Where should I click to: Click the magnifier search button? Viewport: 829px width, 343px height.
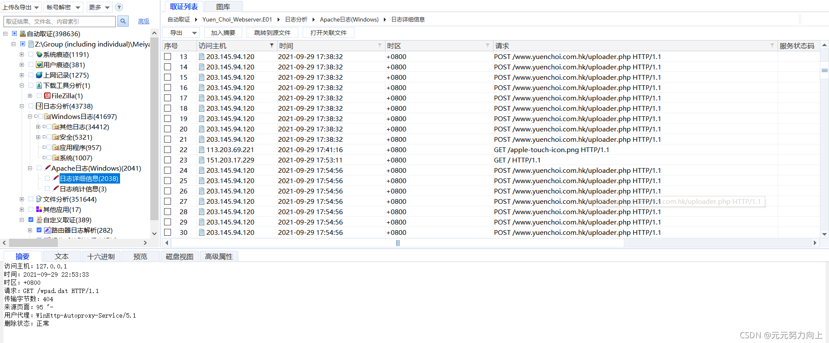tap(123, 21)
